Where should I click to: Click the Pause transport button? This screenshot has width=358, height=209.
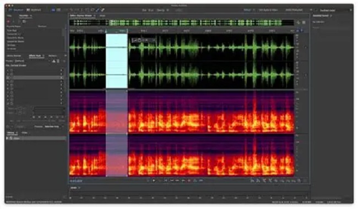[x=160, y=181]
